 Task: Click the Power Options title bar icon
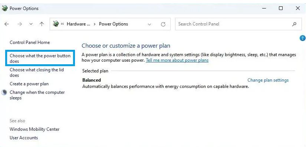tap(5, 8)
